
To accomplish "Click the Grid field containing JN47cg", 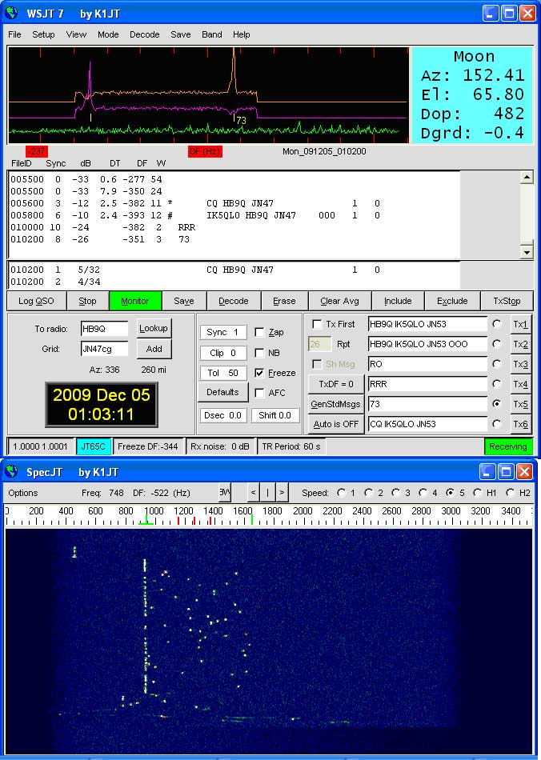I will point(104,349).
